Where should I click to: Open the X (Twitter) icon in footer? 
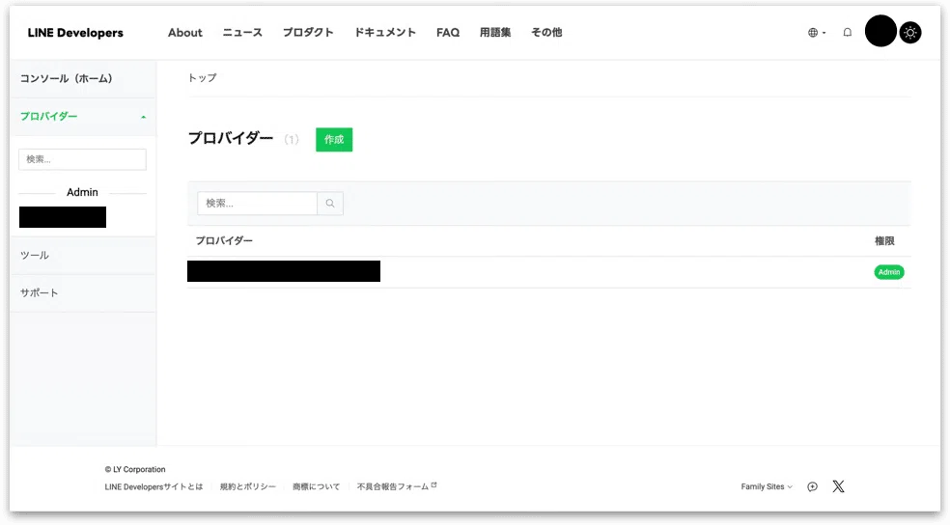[839, 486]
